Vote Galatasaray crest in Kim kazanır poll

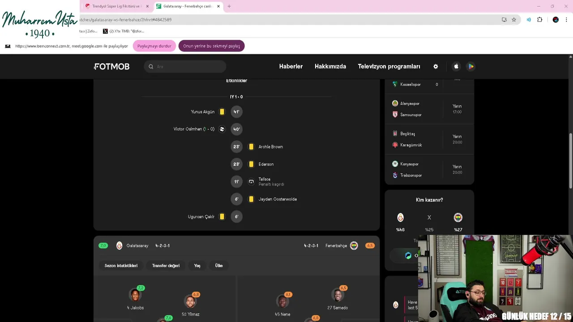[x=401, y=217]
